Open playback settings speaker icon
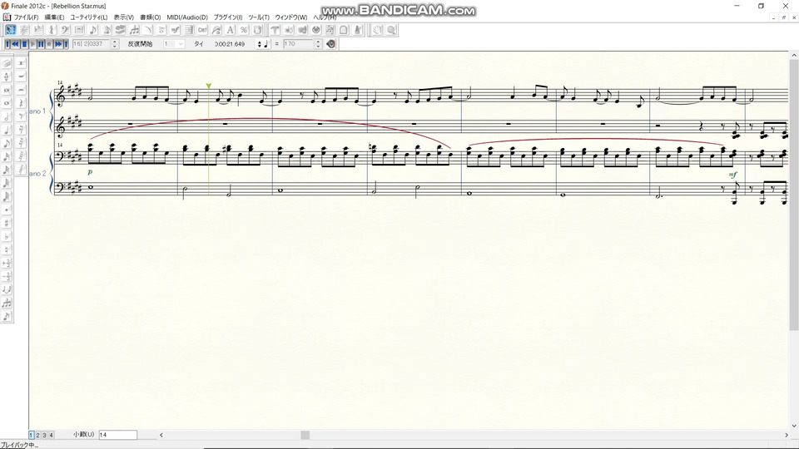The width and height of the screenshot is (799, 449). coord(330,44)
